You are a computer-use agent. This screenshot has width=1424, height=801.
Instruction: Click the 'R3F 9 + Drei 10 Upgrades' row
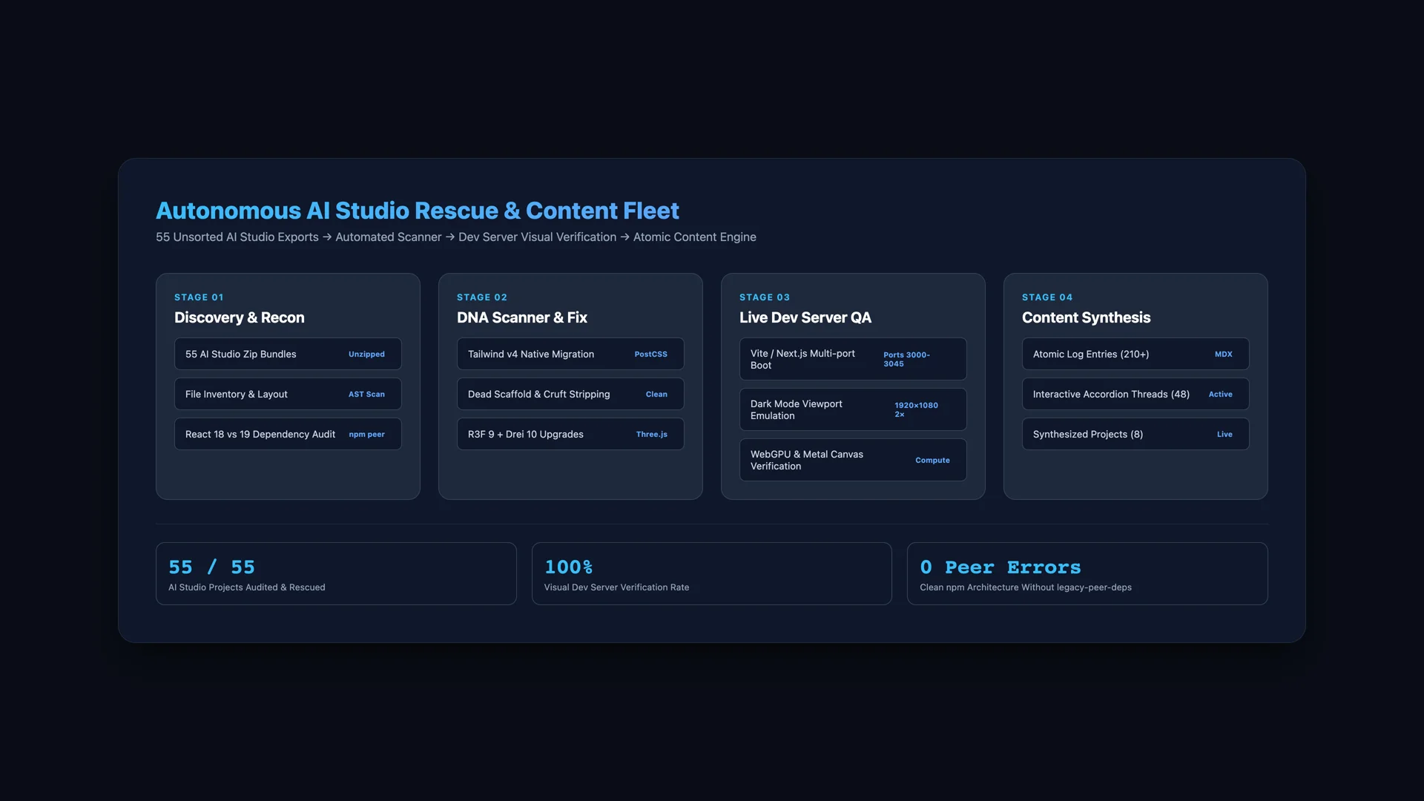tap(570, 434)
